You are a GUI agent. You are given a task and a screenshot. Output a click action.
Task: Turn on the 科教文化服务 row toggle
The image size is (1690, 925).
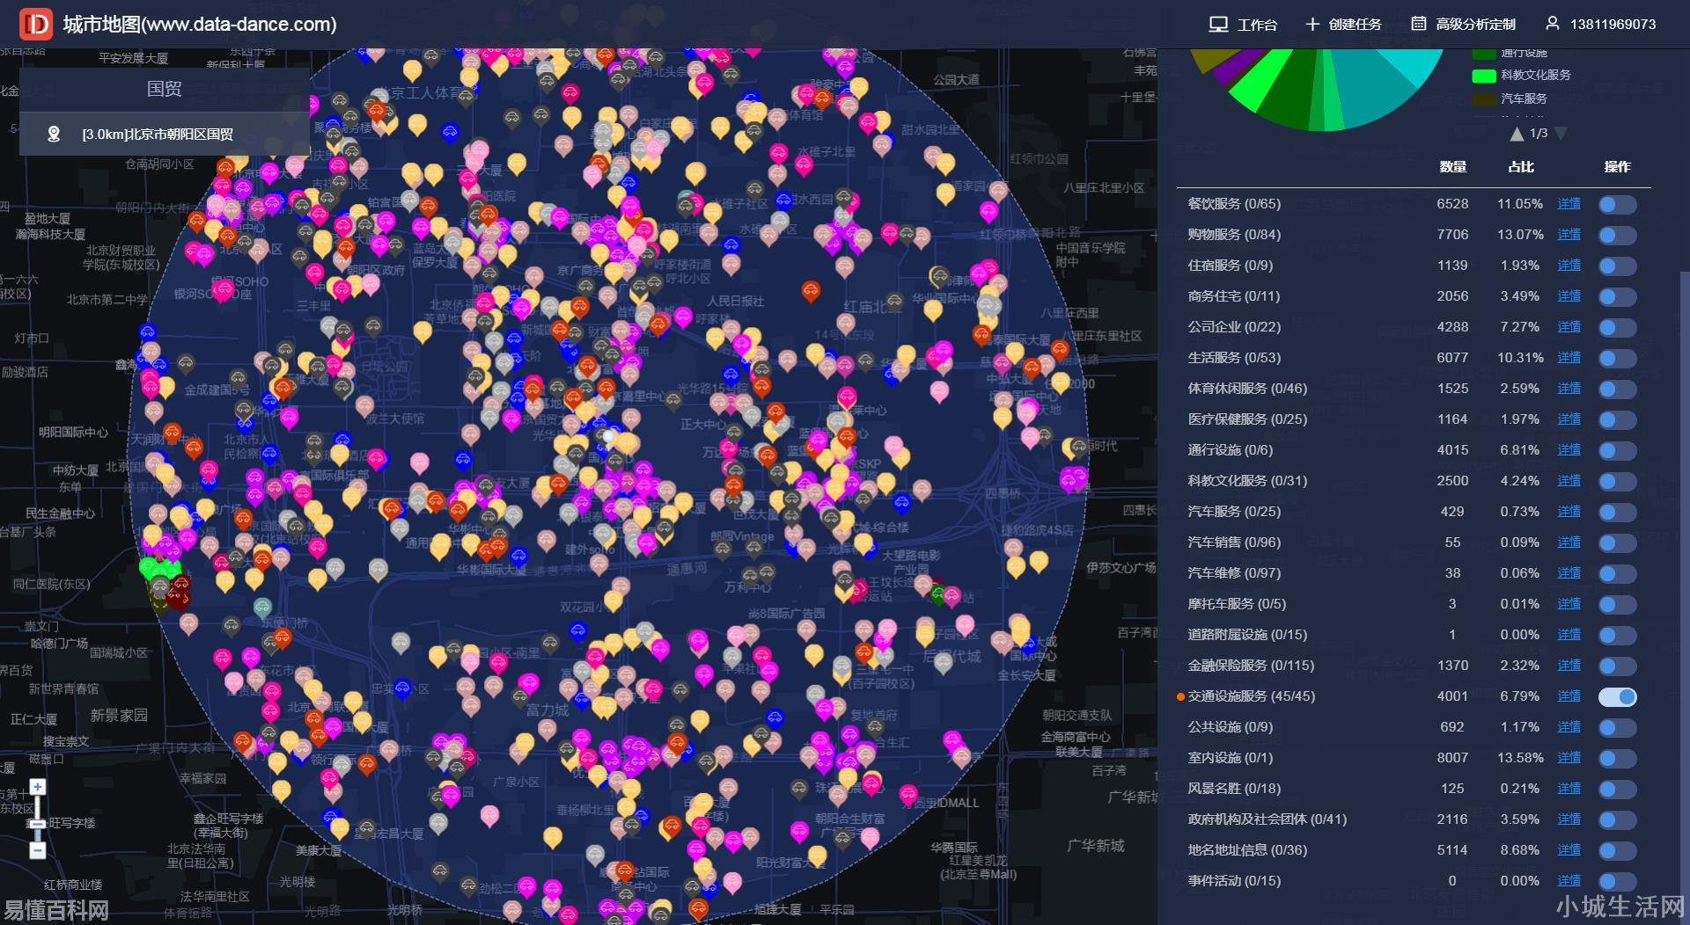(1618, 482)
